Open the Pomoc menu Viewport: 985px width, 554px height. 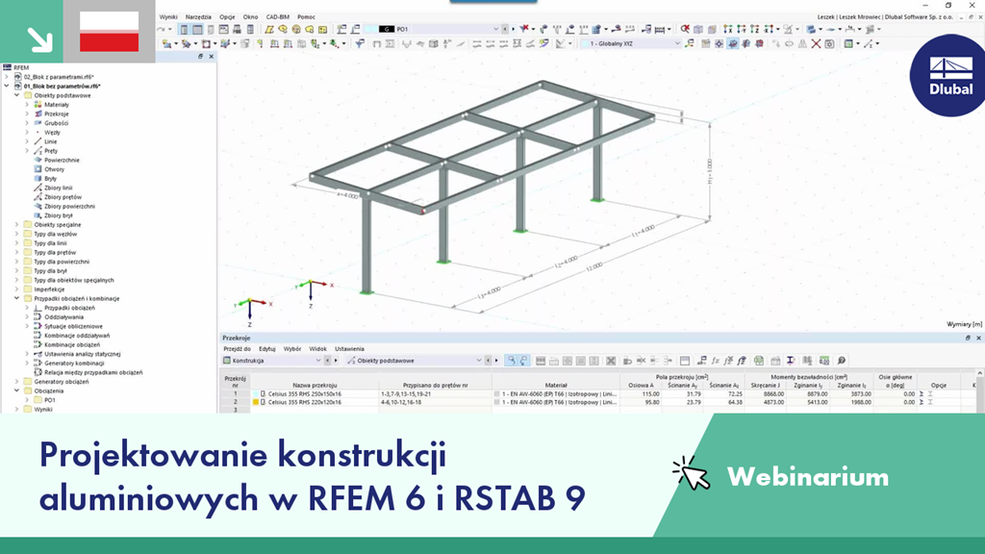click(x=306, y=17)
